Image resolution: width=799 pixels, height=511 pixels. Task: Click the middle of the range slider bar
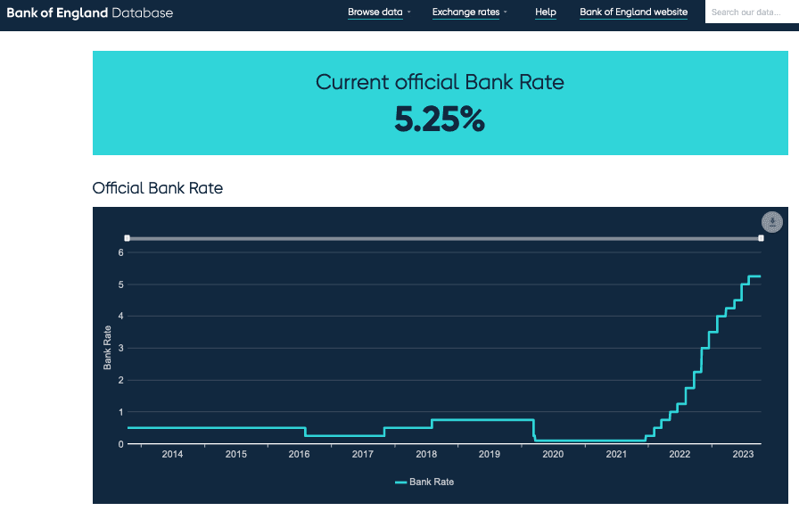pyautogui.click(x=444, y=238)
